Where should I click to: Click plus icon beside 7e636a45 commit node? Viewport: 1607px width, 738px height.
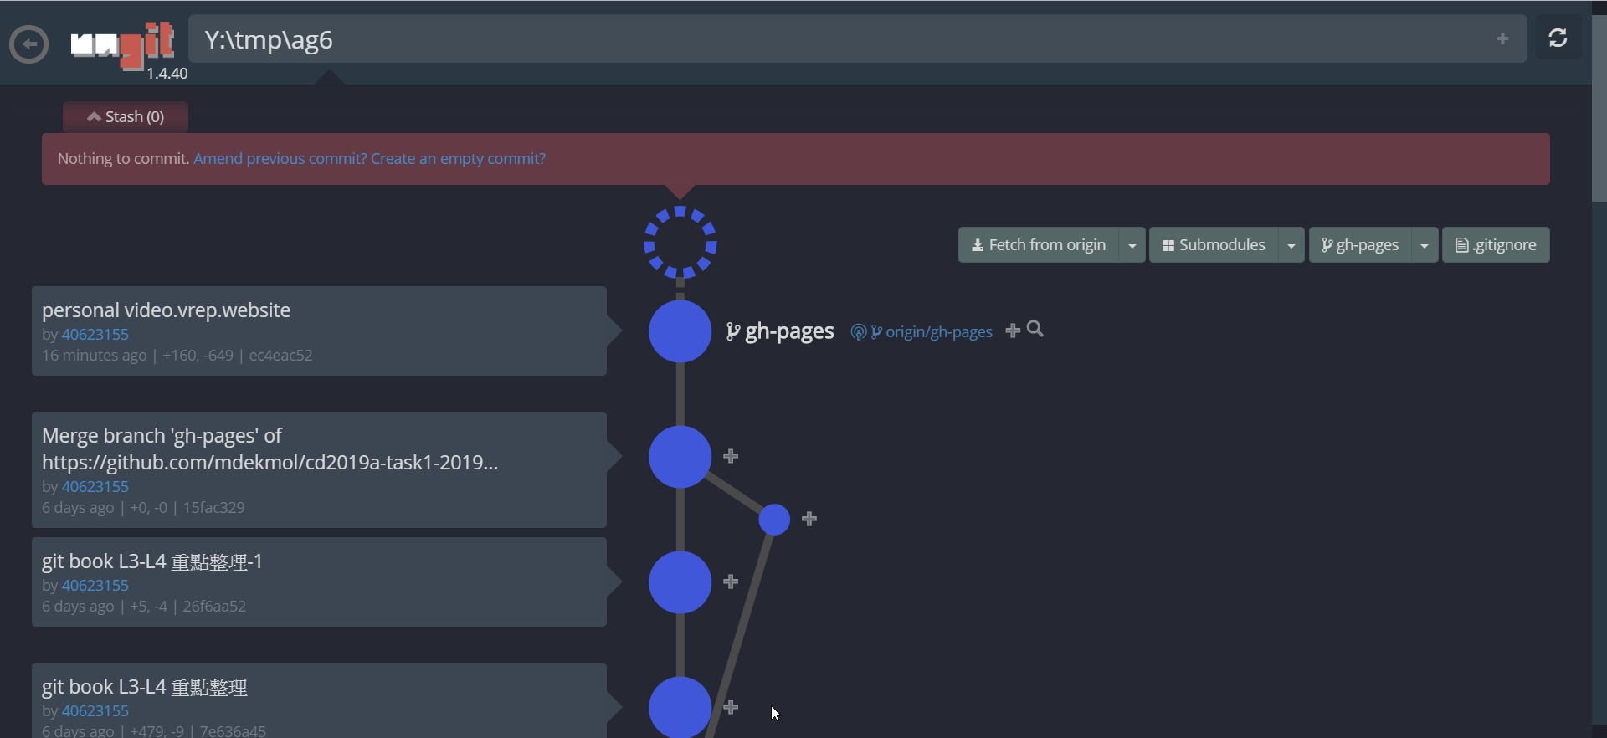[x=731, y=707]
